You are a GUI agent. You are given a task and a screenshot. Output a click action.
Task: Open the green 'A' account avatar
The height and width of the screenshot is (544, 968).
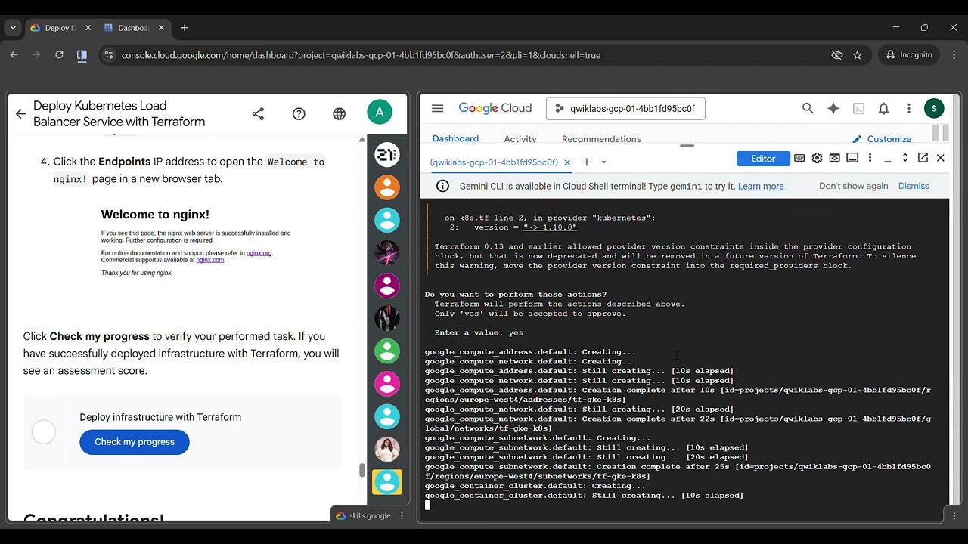click(380, 113)
